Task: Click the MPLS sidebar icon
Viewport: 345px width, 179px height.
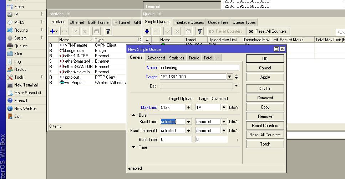Action: [x=10, y=22]
